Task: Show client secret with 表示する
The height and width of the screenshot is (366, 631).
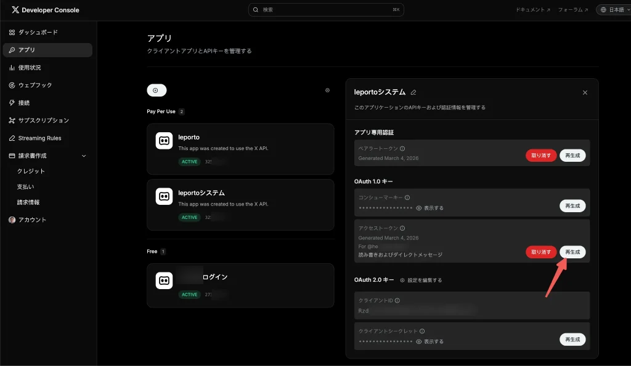Action: coord(429,341)
